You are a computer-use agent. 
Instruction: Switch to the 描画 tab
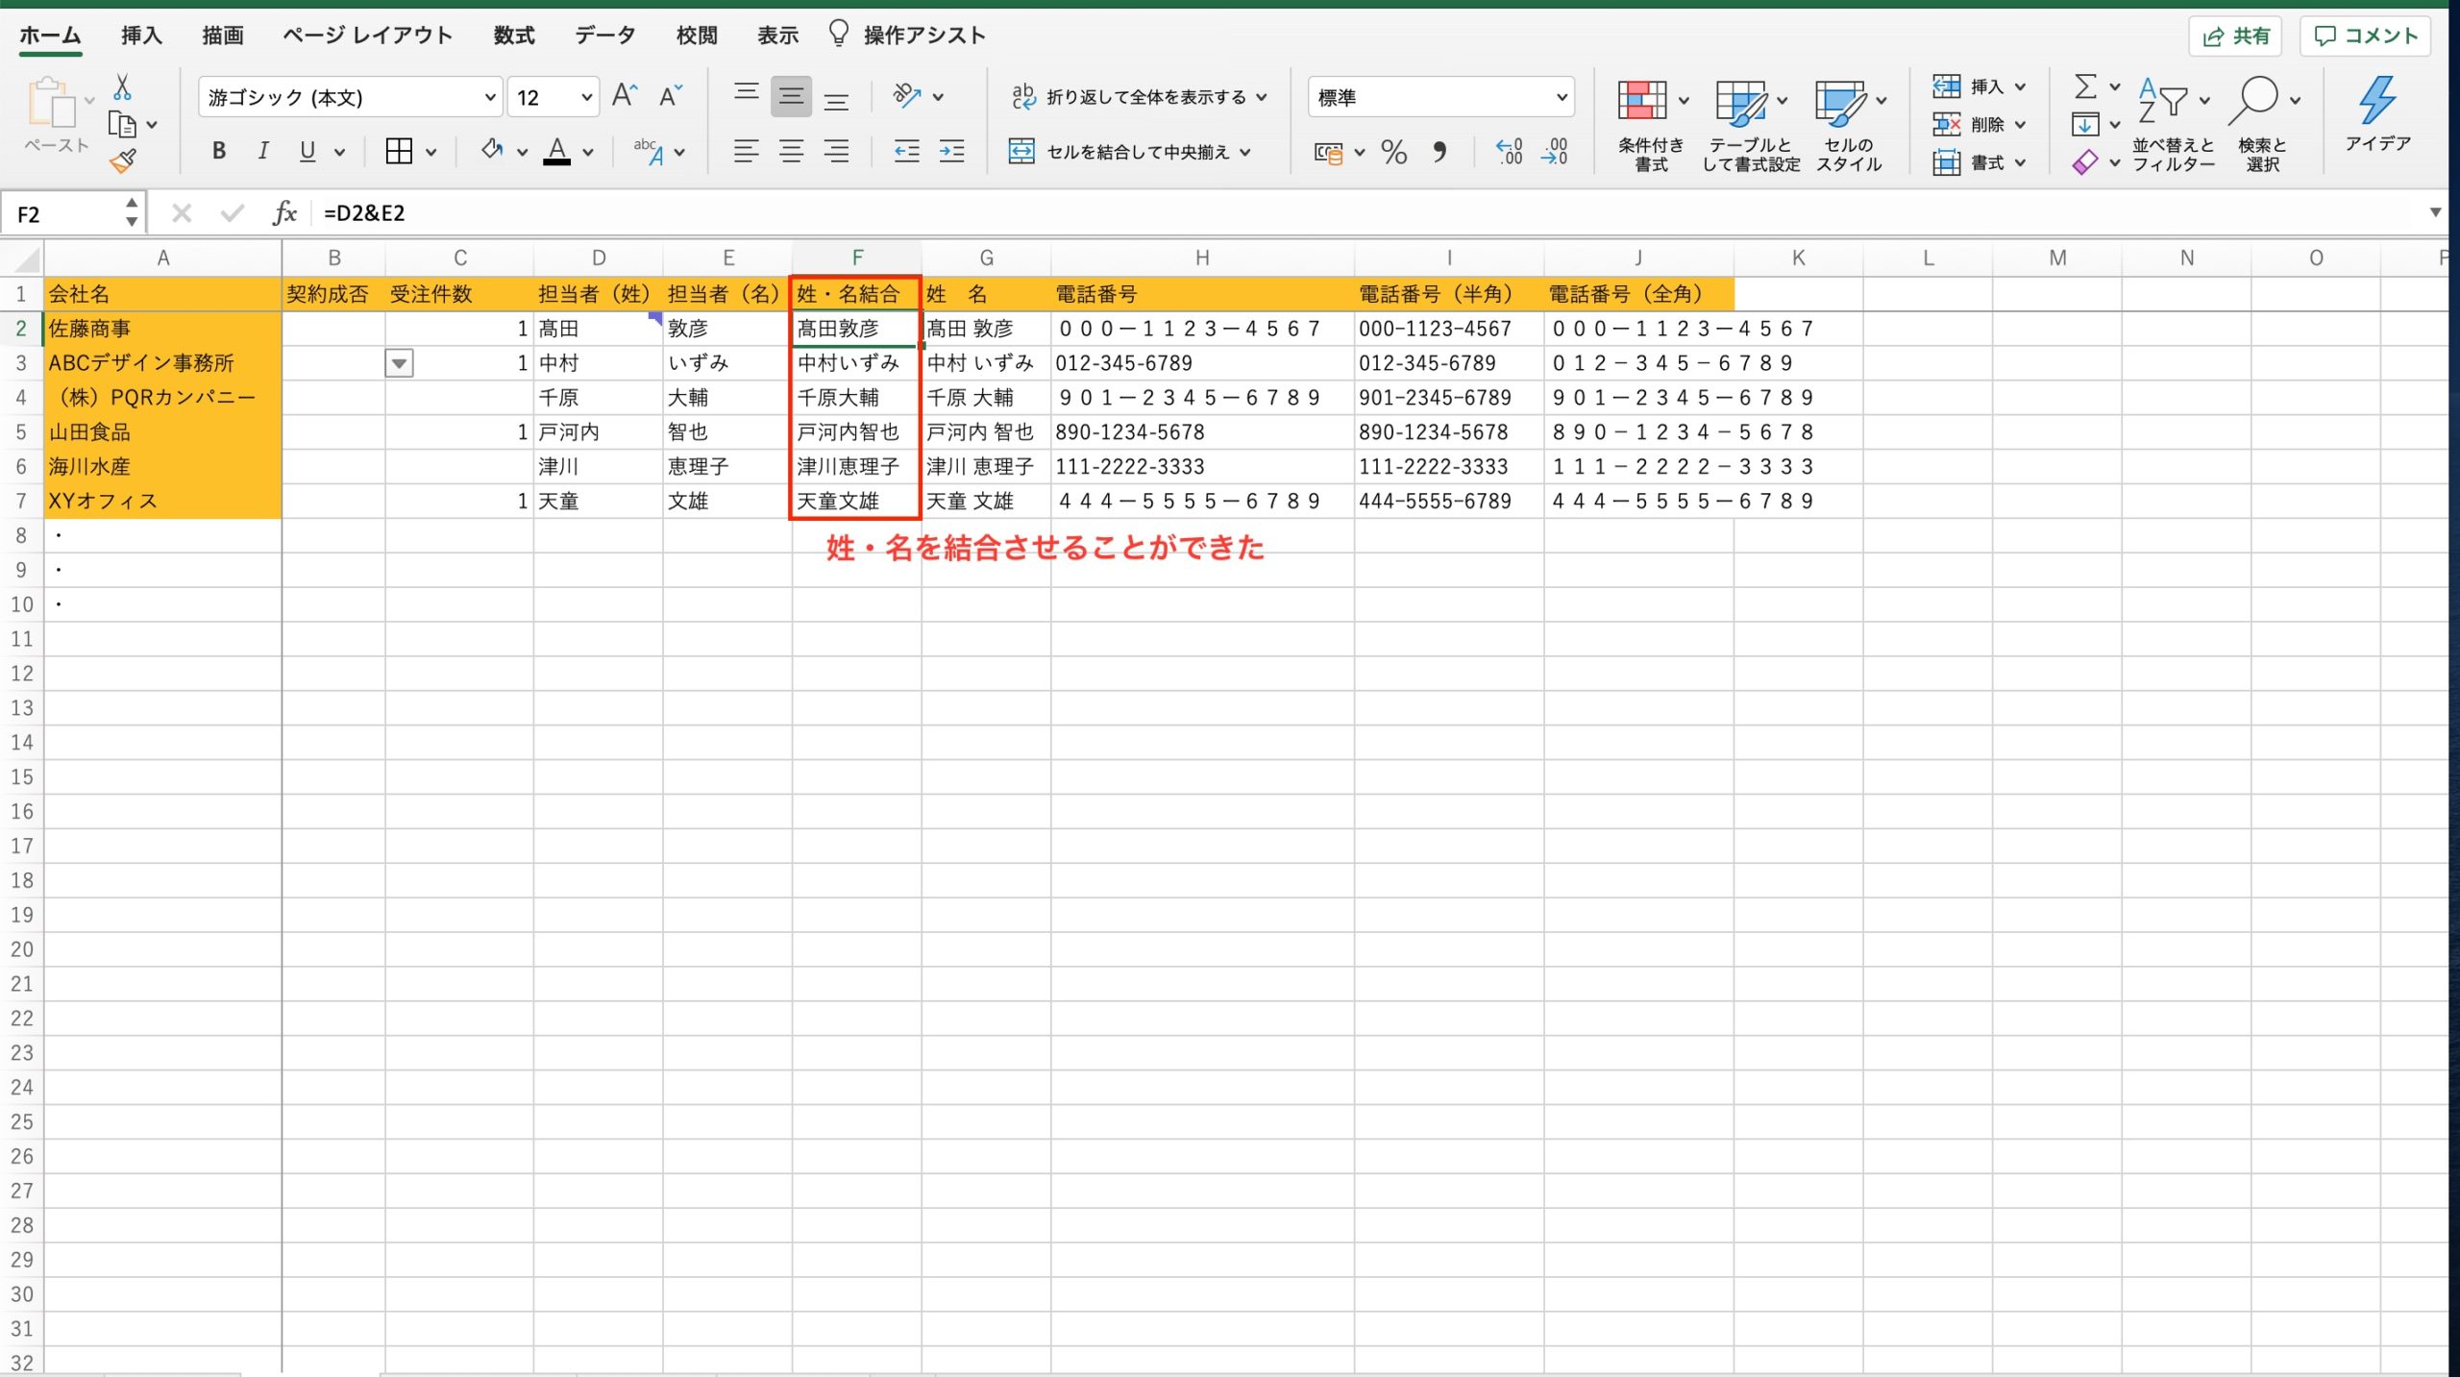(x=223, y=36)
